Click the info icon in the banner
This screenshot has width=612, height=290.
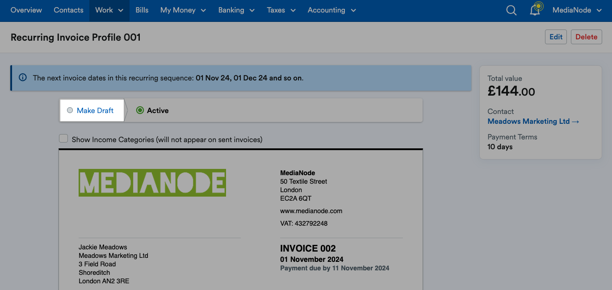coord(23,78)
